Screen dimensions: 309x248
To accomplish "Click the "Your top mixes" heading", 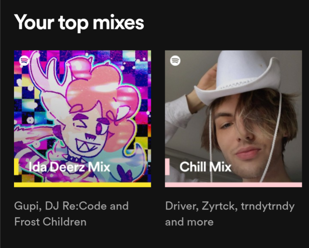I will 79,22.
